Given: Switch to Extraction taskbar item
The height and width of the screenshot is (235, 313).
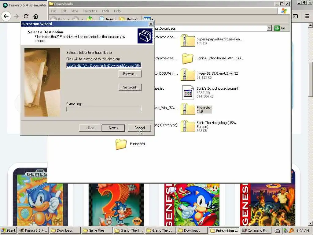Looking at the screenshot, I should [224, 230].
